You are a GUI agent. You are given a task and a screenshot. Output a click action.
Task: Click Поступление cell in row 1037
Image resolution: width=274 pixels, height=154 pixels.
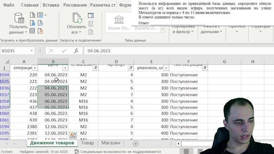click(188, 95)
